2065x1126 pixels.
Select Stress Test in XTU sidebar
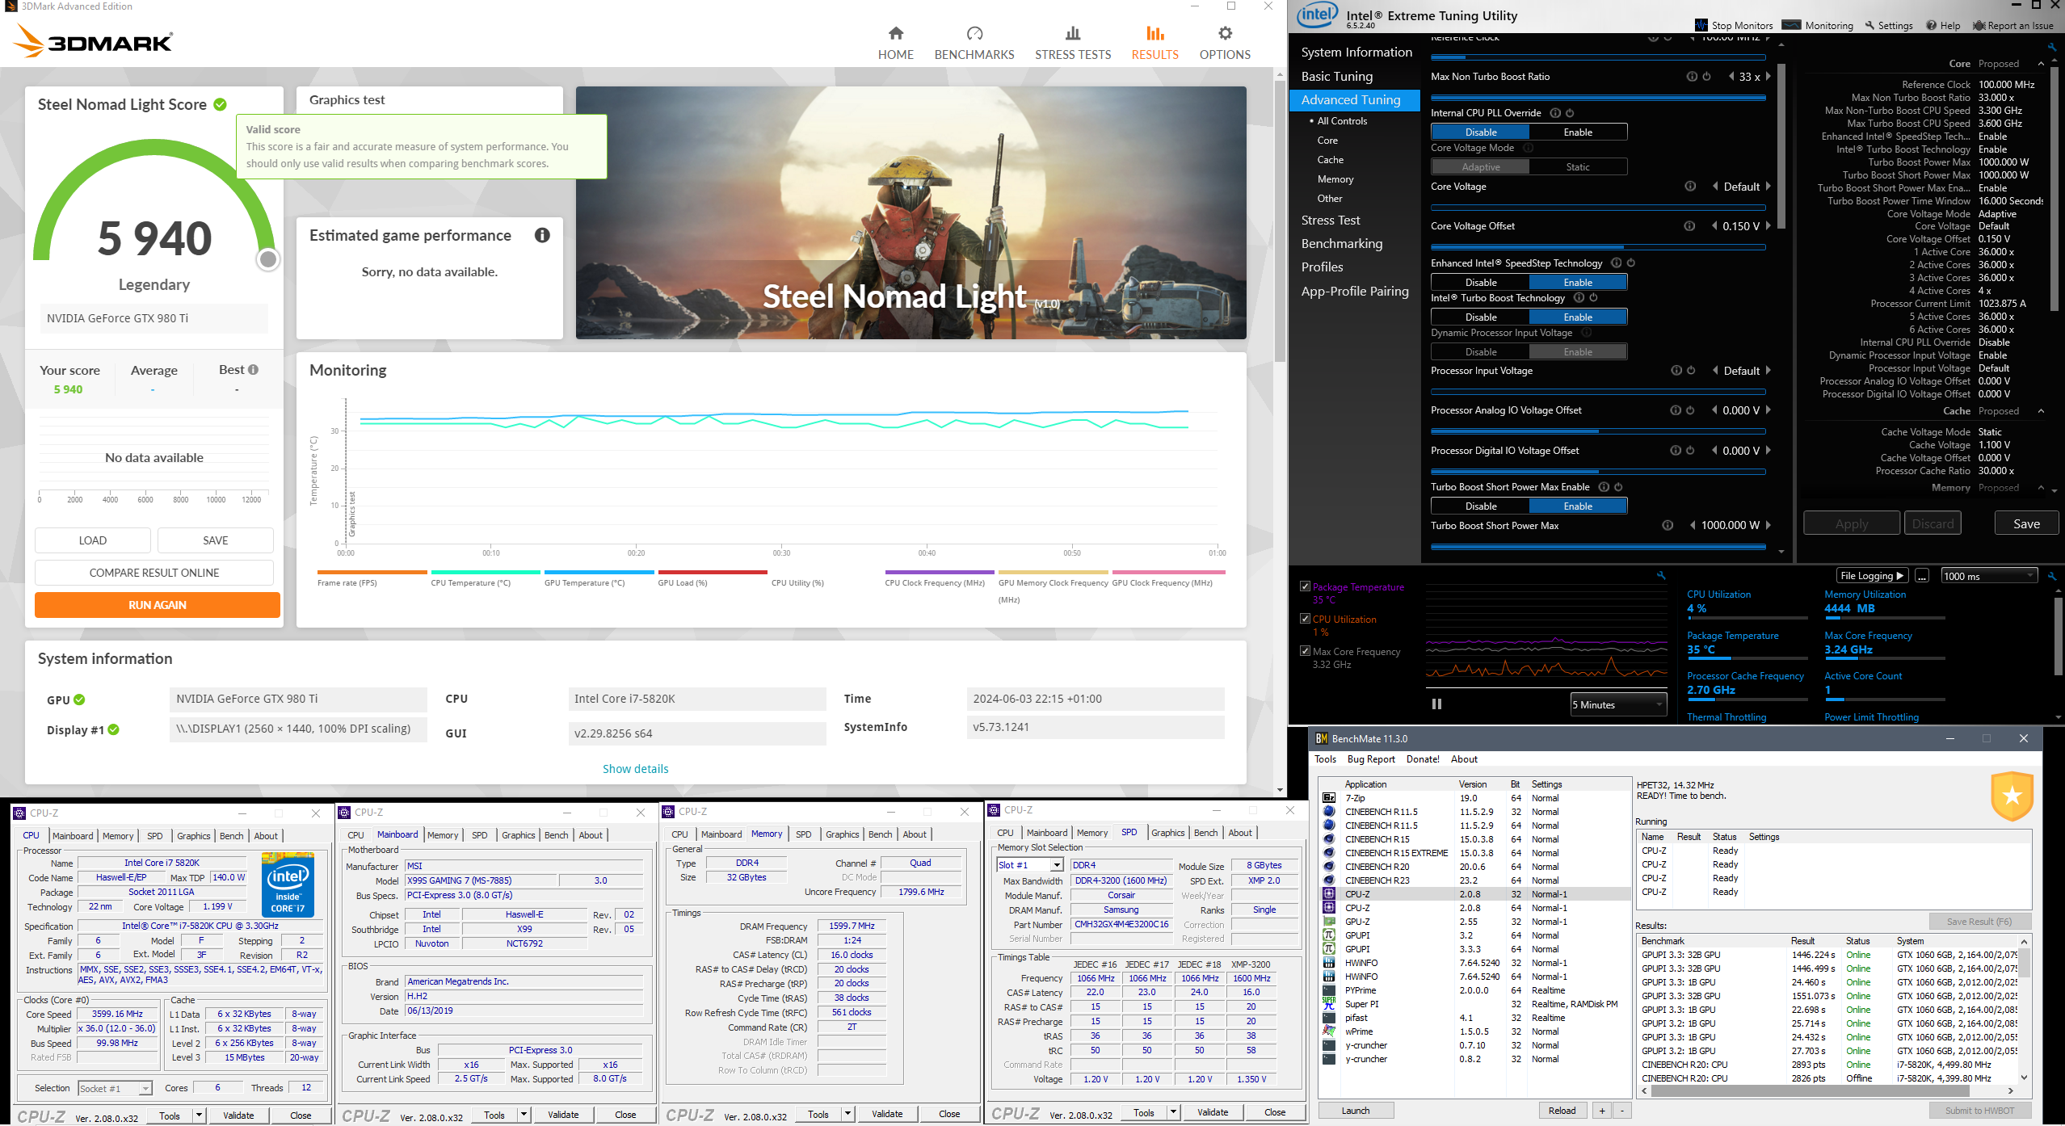(x=1330, y=221)
